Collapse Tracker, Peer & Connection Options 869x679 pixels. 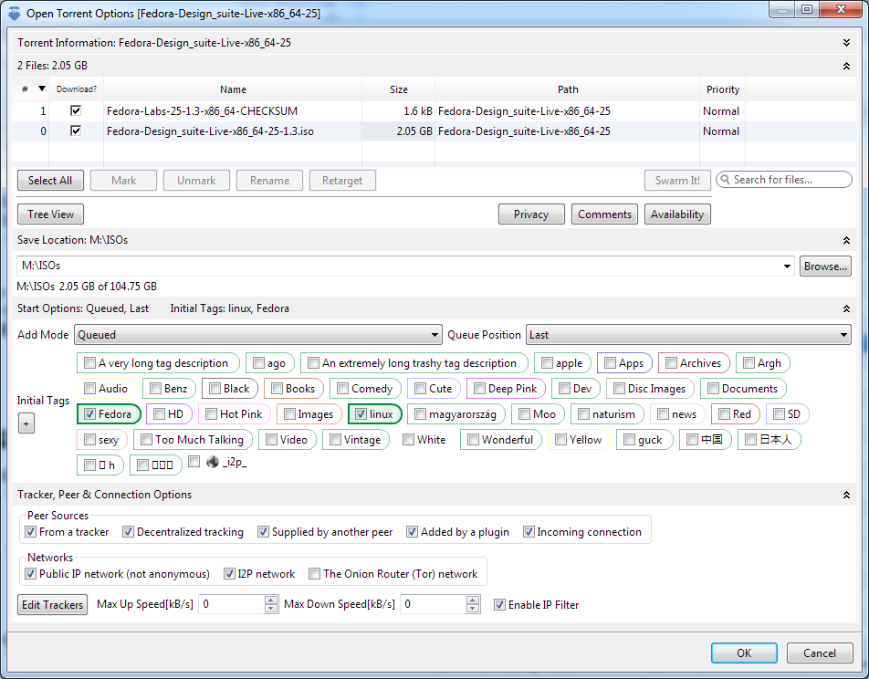tap(846, 495)
